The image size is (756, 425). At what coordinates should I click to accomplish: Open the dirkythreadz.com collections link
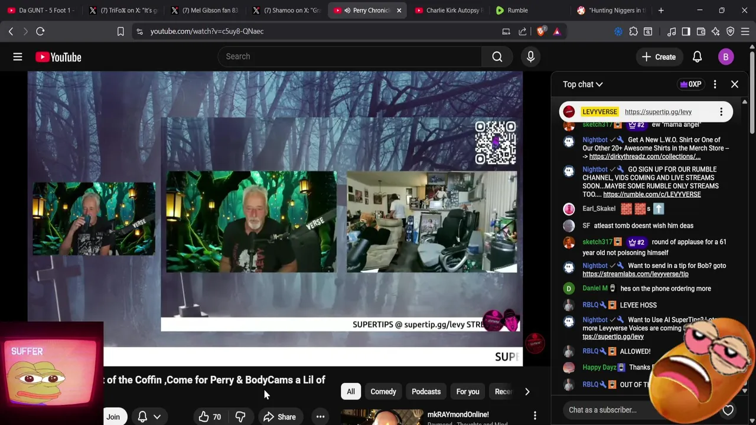[x=645, y=156]
